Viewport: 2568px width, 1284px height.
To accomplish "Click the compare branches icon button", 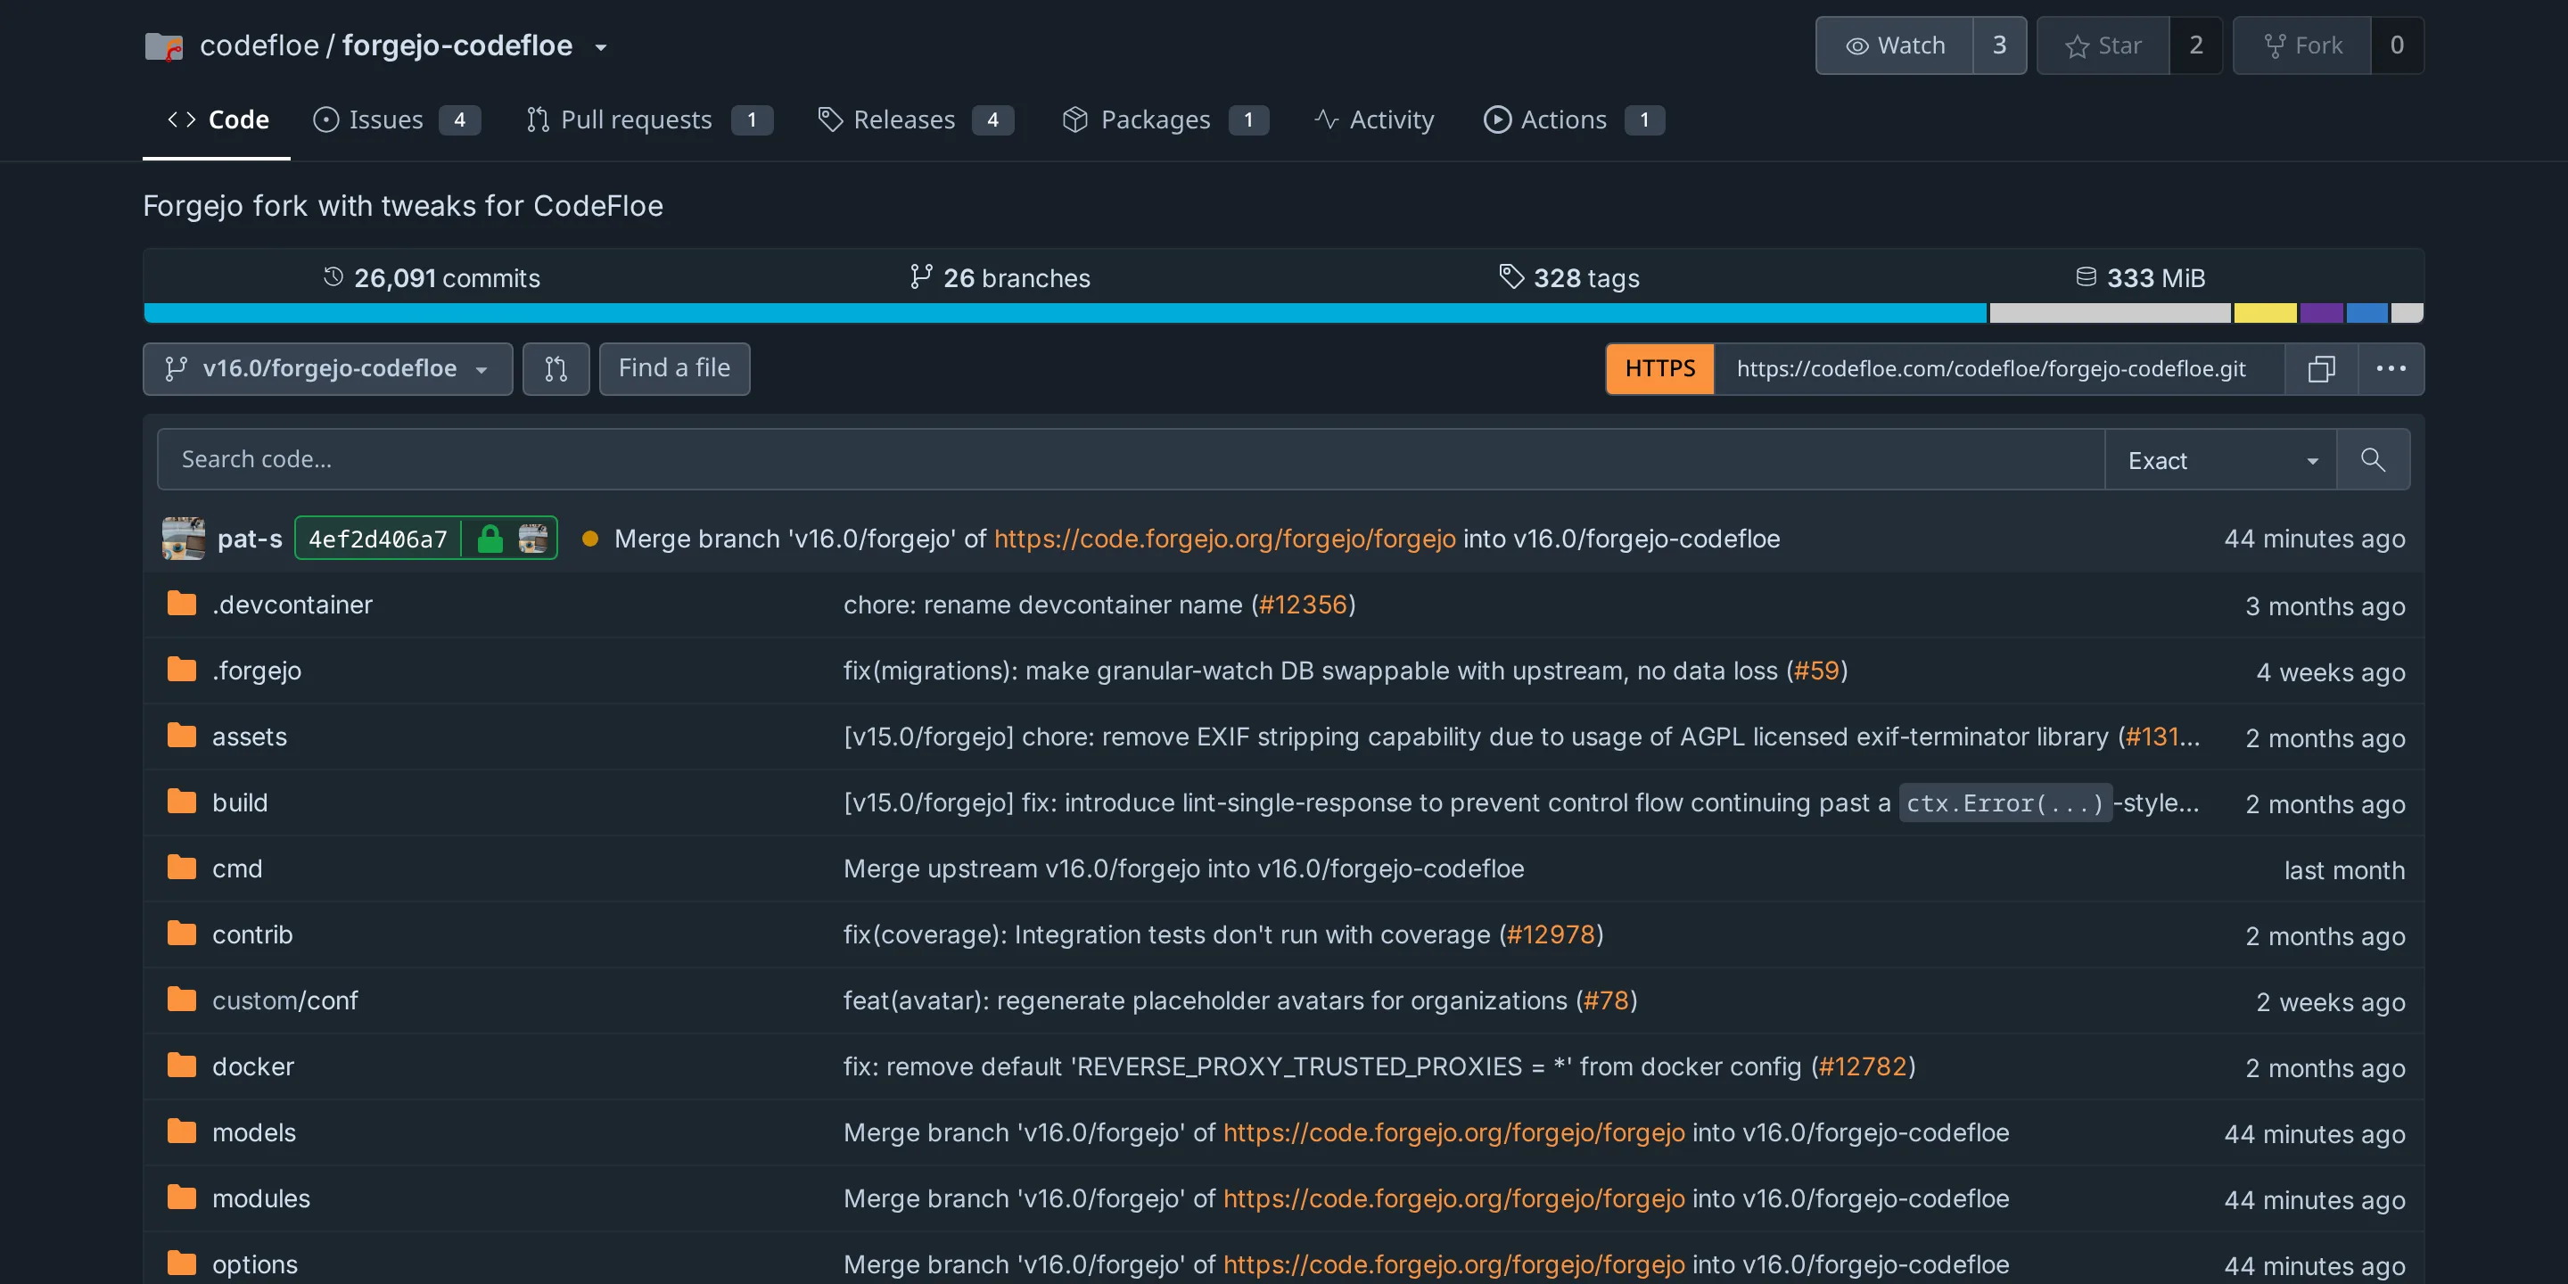I will coord(556,369).
